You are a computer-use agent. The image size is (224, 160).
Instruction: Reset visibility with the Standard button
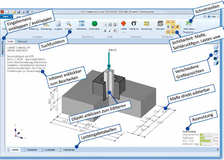click(x=160, y=25)
